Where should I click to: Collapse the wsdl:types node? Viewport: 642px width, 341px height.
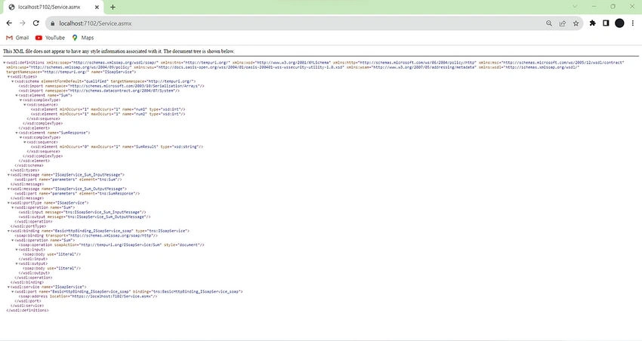8,76
